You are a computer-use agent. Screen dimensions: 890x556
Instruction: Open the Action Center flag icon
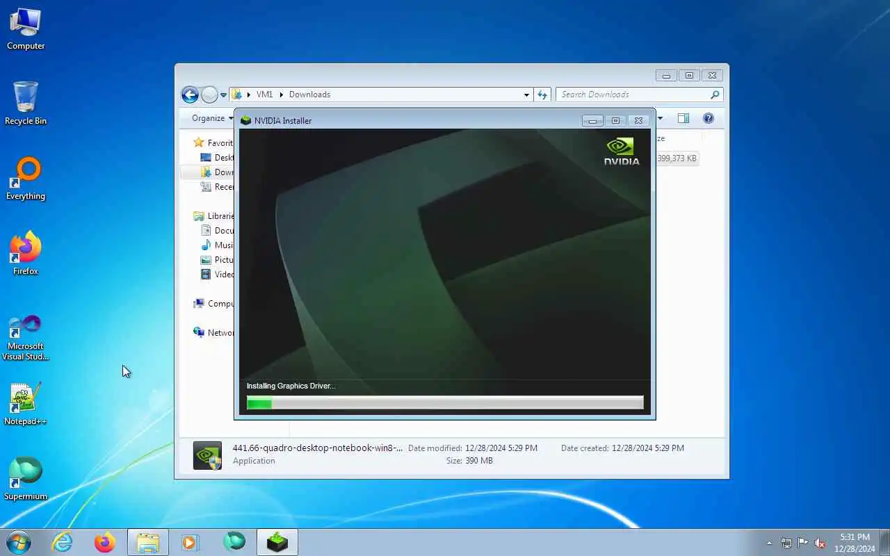click(803, 543)
